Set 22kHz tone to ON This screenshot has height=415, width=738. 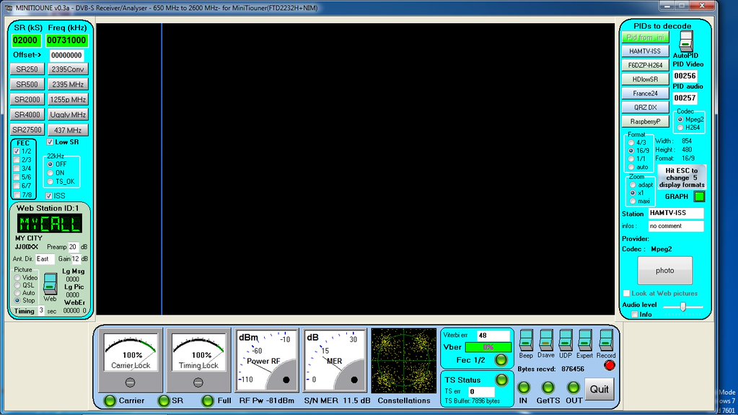pyautogui.click(x=50, y=172)
